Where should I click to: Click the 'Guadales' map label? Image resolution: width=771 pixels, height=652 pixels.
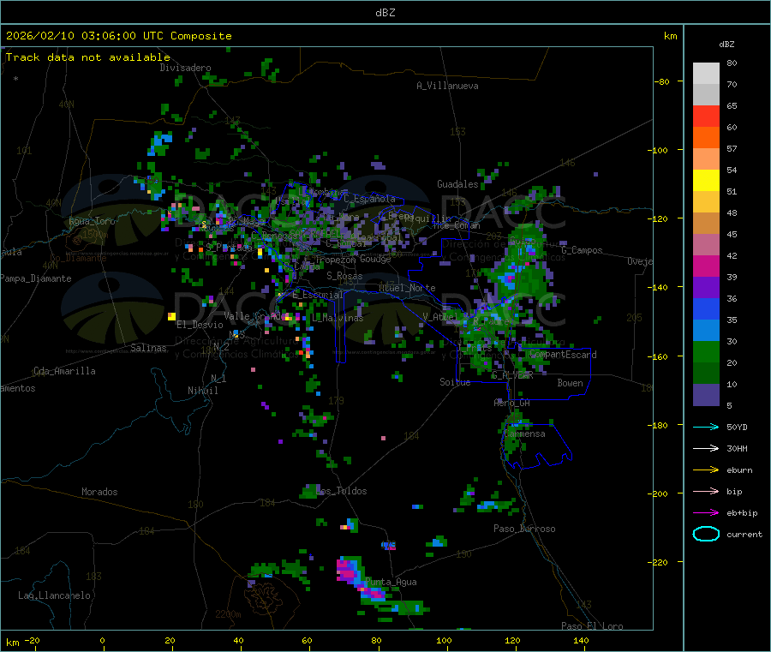tap(457, 184)
